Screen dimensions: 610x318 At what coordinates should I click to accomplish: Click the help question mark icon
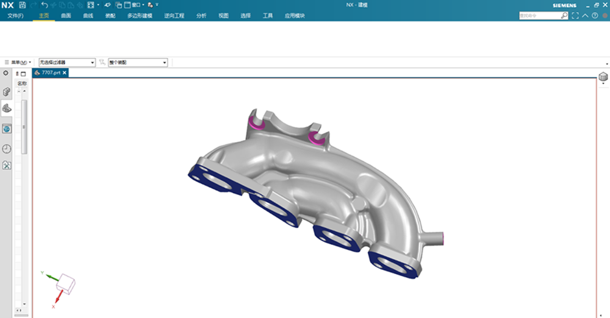pos(595,16)
